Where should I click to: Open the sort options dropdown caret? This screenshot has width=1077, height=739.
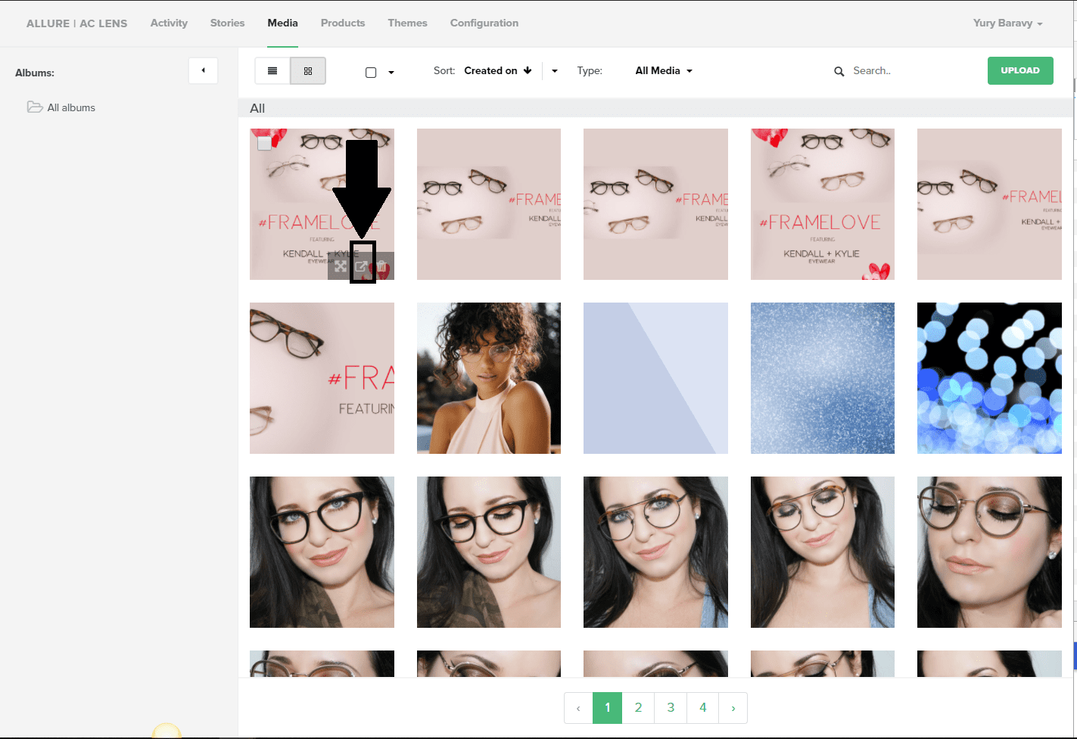click(x=555, y=71)
